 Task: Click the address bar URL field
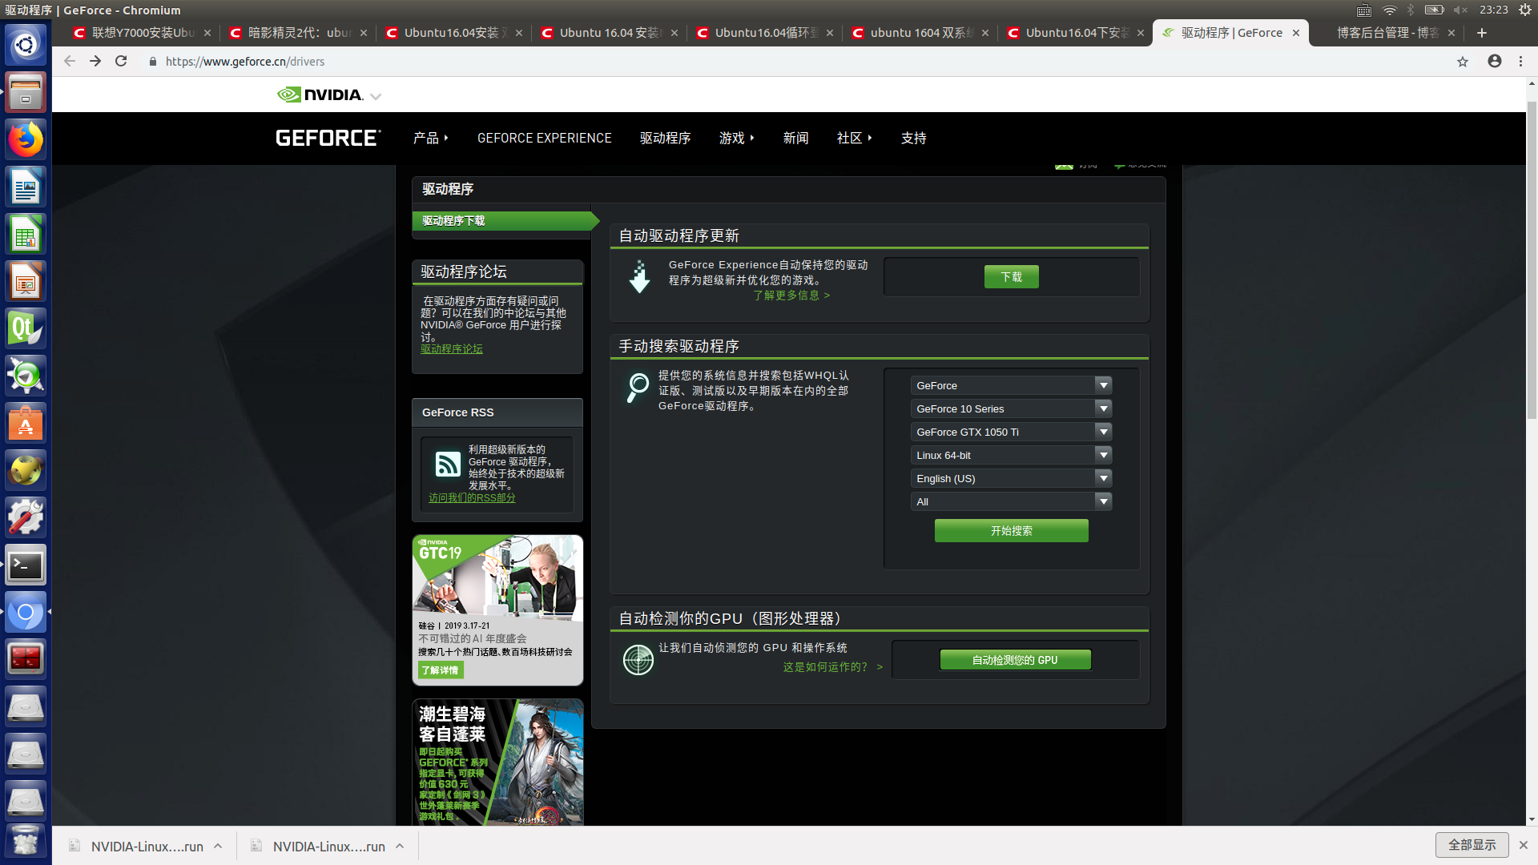coord(801,62)
